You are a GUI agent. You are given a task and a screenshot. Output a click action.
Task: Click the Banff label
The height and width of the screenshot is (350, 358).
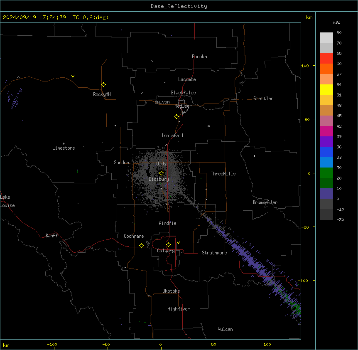51,236
